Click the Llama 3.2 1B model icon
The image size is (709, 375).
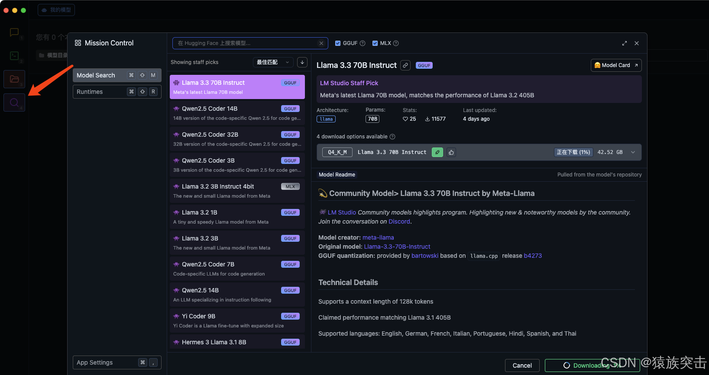click(x=176, y=212)
